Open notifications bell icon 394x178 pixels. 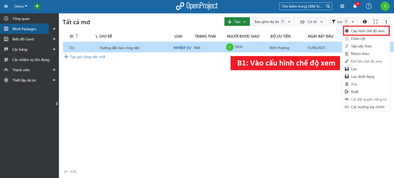click(x=355, y=6)
